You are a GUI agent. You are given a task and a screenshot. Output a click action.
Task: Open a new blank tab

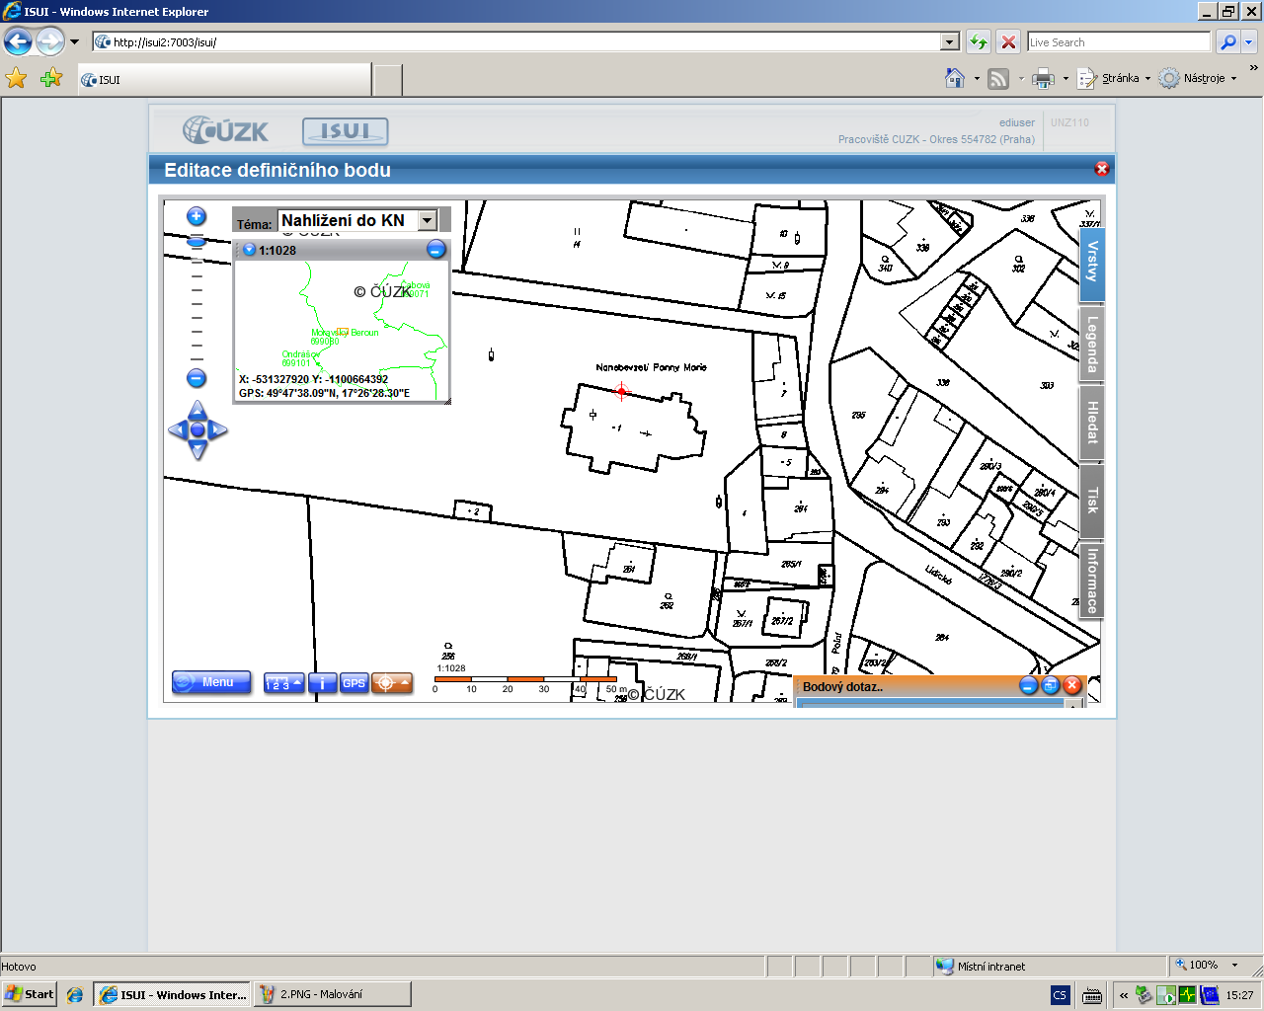tap(388, 80)
